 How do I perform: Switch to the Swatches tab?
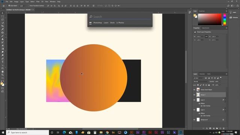(x=202, y=11)
